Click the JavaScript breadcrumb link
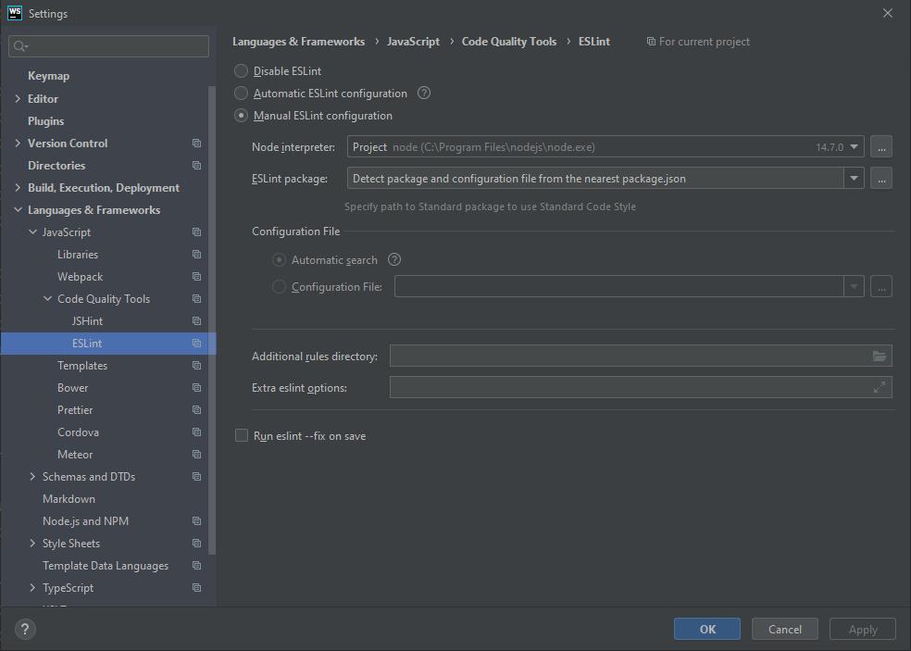911x651 pixels. pyautogui.click(x=413, y=42)
